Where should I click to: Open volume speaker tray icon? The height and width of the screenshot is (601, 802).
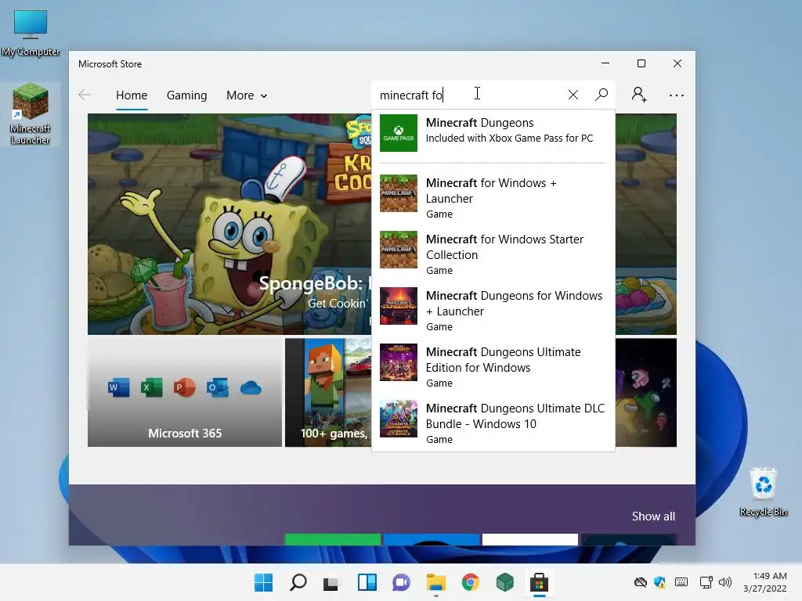click(x=724, y=582)
